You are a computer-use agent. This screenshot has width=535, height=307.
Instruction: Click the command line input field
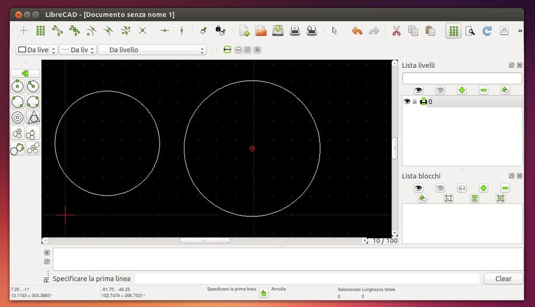tap(307, 278)
